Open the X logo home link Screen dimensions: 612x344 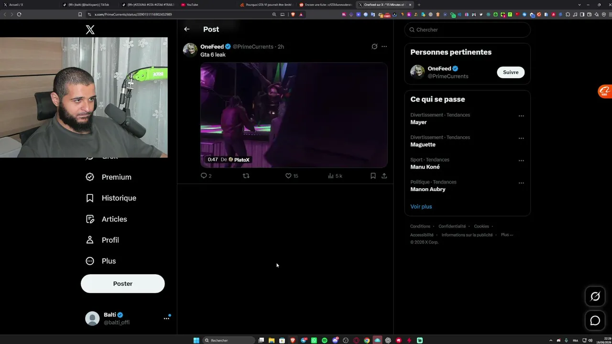point(90,30)
